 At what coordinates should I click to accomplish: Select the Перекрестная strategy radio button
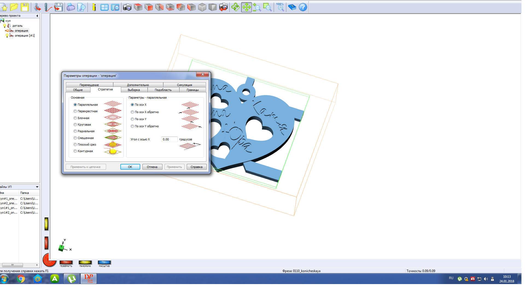tap(75, 111)
